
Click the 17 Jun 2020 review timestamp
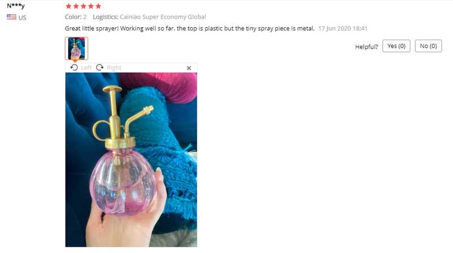(x=343, y=29)
